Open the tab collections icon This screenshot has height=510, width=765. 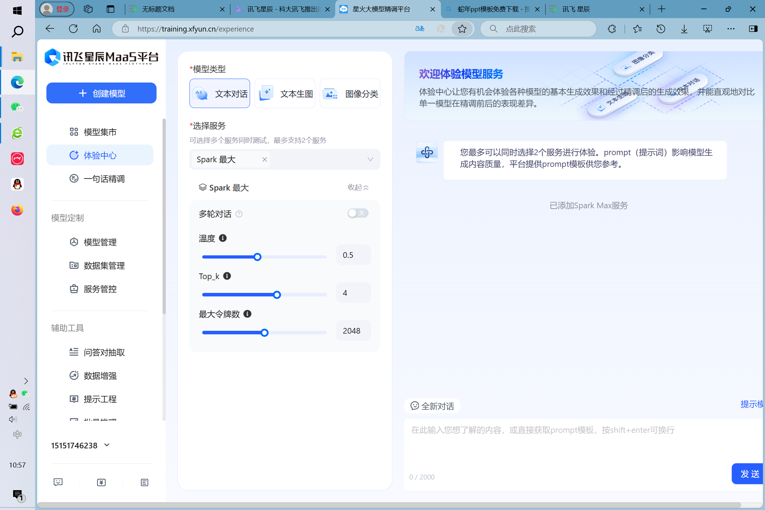(x=88, y=9)
